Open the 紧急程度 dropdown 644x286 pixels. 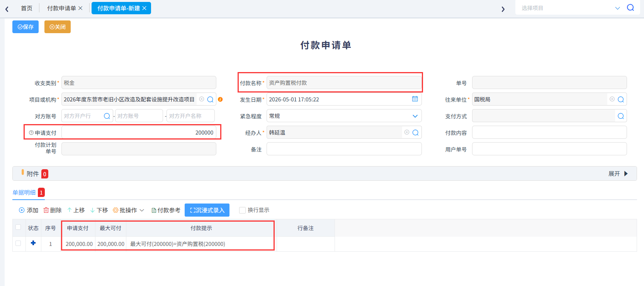(344, 116)
